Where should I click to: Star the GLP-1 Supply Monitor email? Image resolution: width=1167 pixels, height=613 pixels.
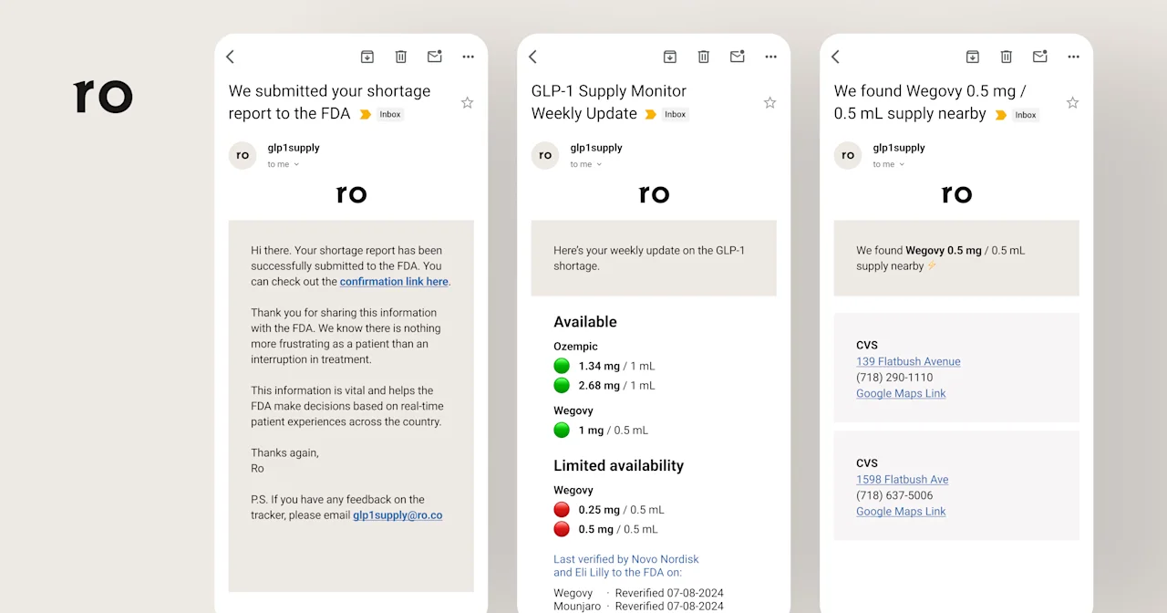pyautogui.click(x=769, y=103)
